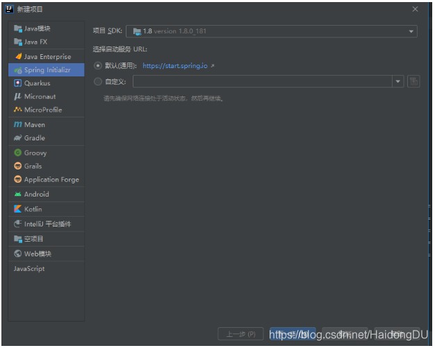Click the Kotlin K icon

click(18, 209)
